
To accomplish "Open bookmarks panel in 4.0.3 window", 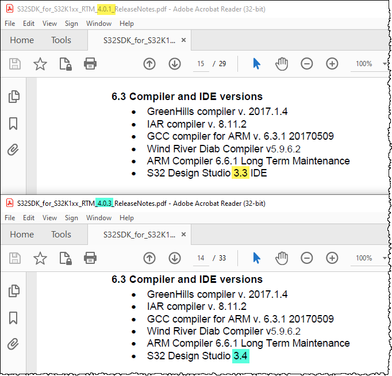I will 13,318.
